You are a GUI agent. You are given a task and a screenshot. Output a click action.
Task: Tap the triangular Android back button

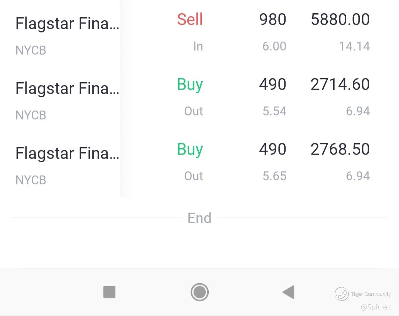[288, 292]
